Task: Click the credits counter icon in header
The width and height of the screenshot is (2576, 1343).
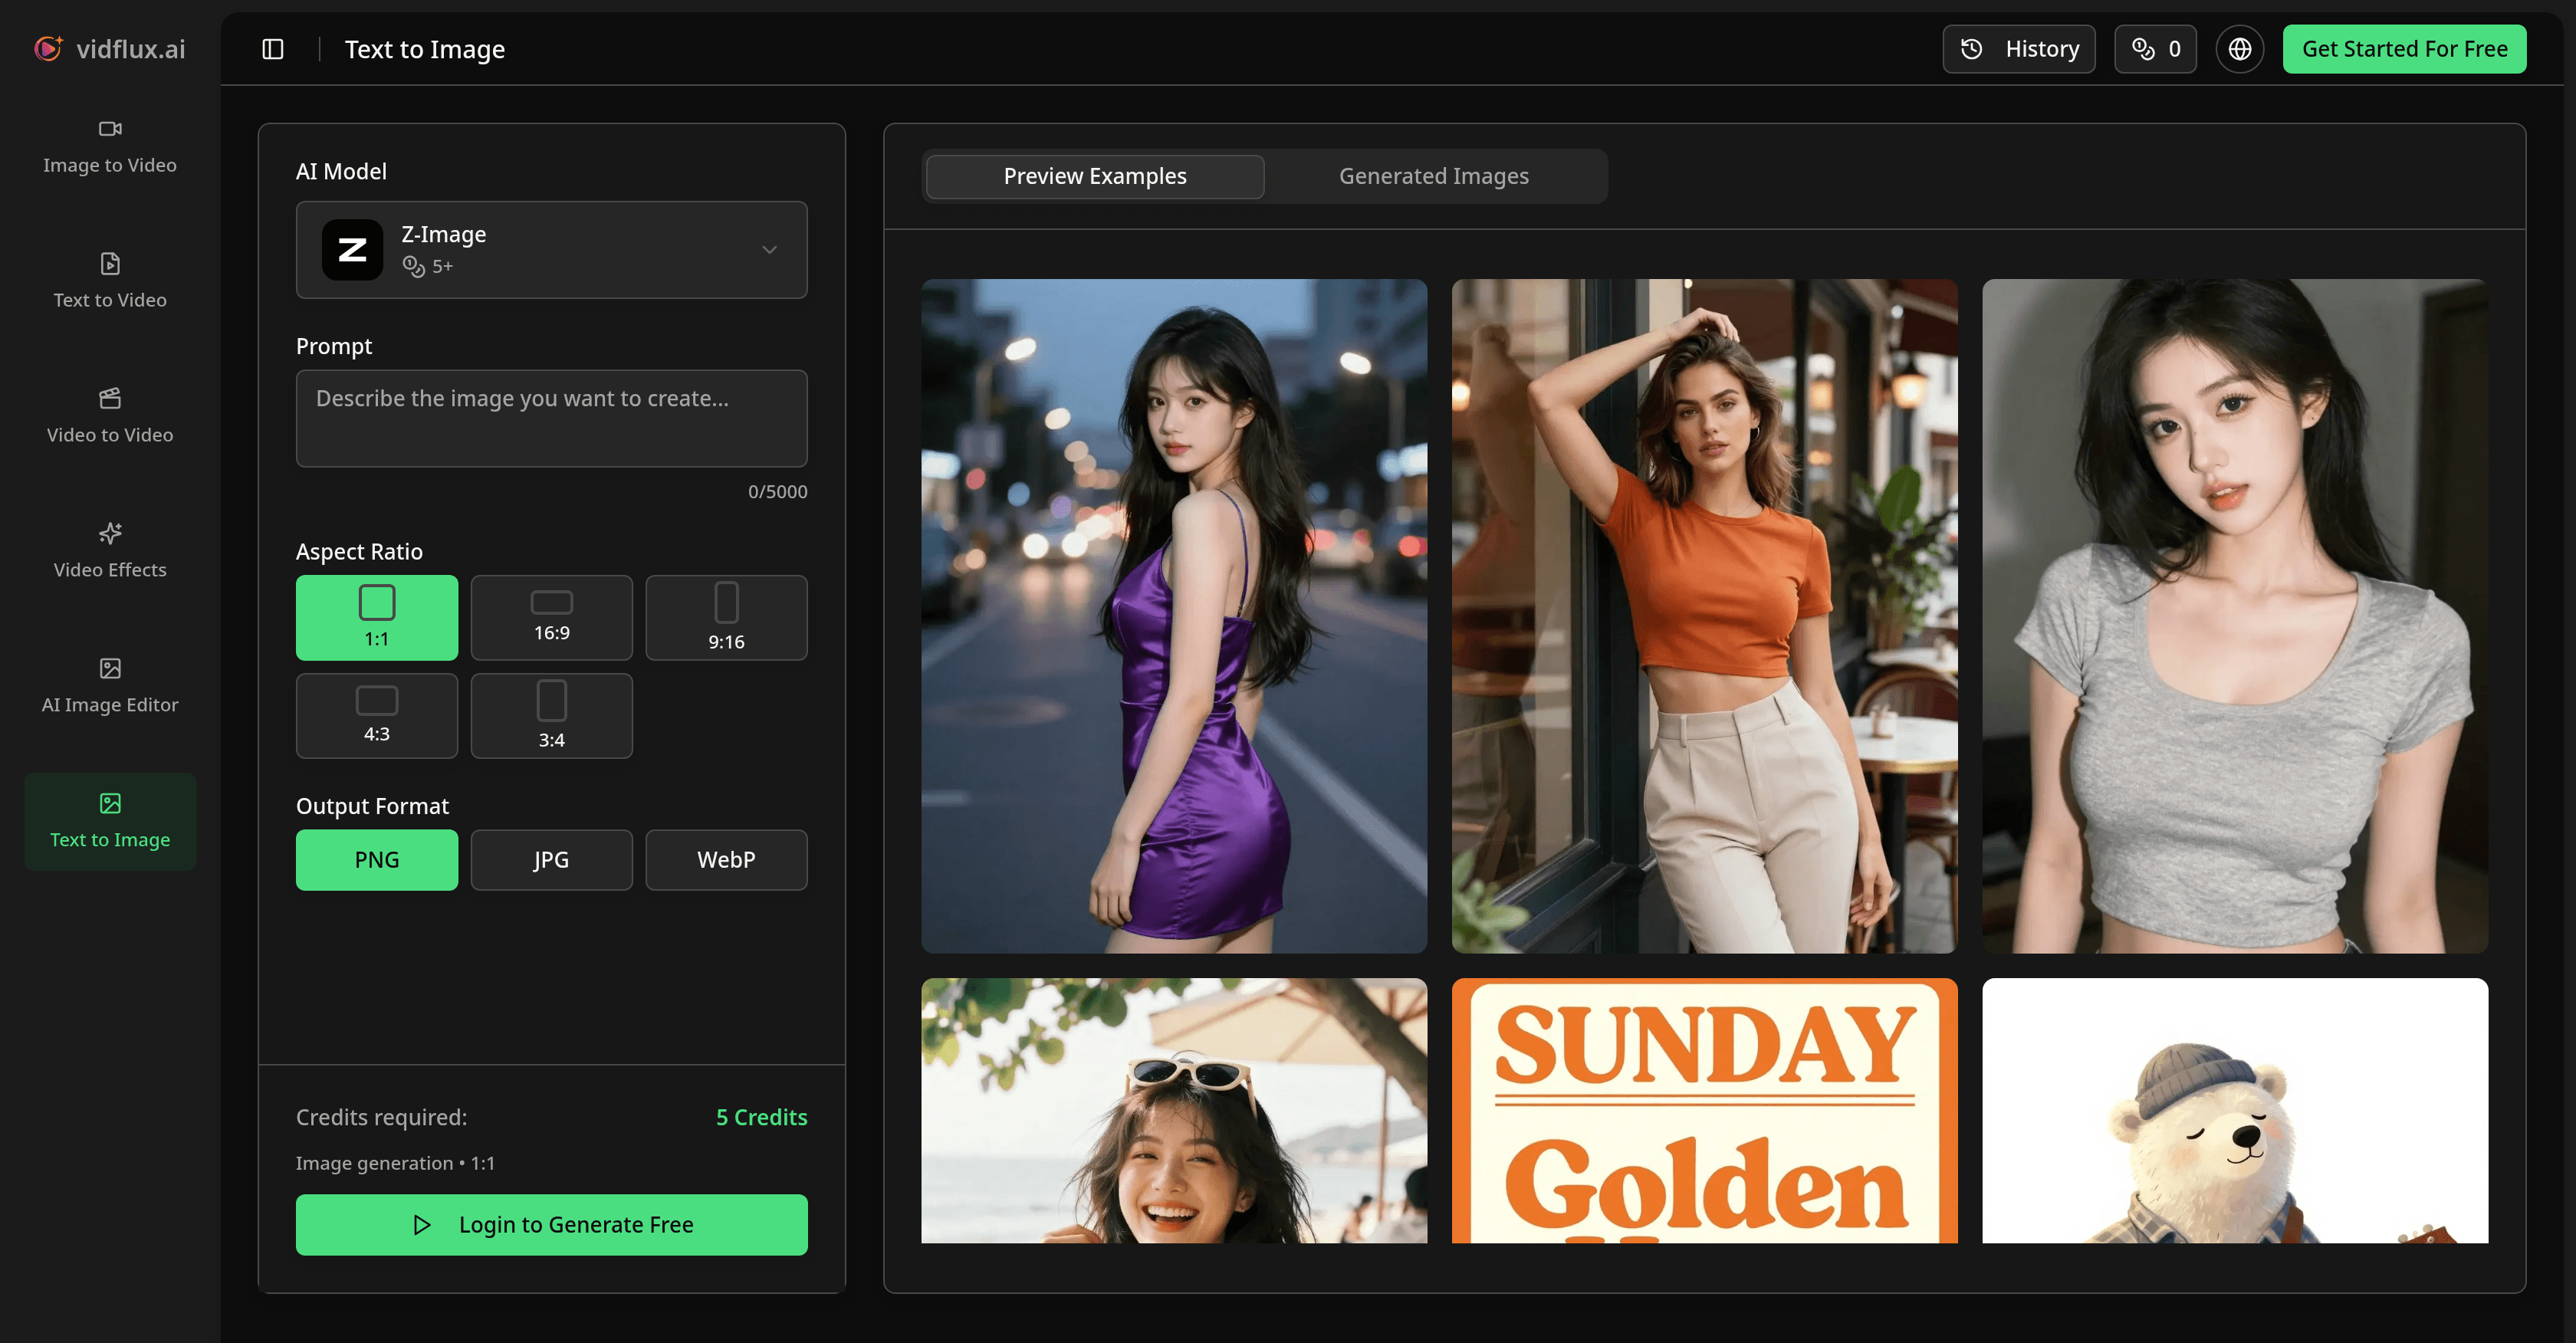Action: coord(2155,48)
